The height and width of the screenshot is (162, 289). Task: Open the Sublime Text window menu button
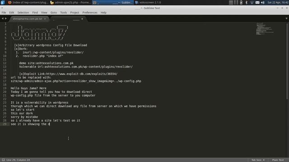coord(2,8)
